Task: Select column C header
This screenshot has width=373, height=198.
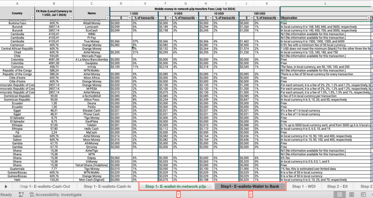Action: (x=91, y=3)
